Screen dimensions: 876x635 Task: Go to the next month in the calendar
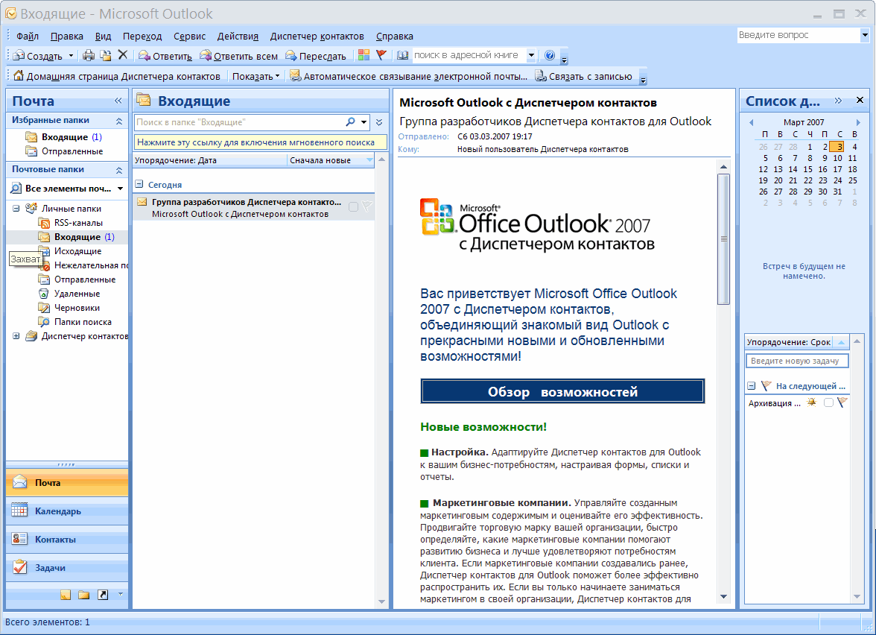coord(858,122)
